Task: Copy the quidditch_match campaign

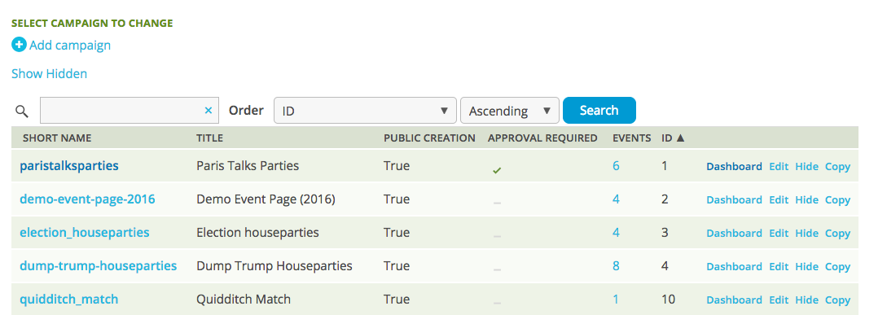Action: [x=837, y=300]
